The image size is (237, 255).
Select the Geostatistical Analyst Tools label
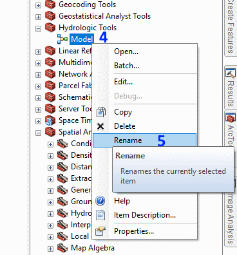(x=105, y=16)
